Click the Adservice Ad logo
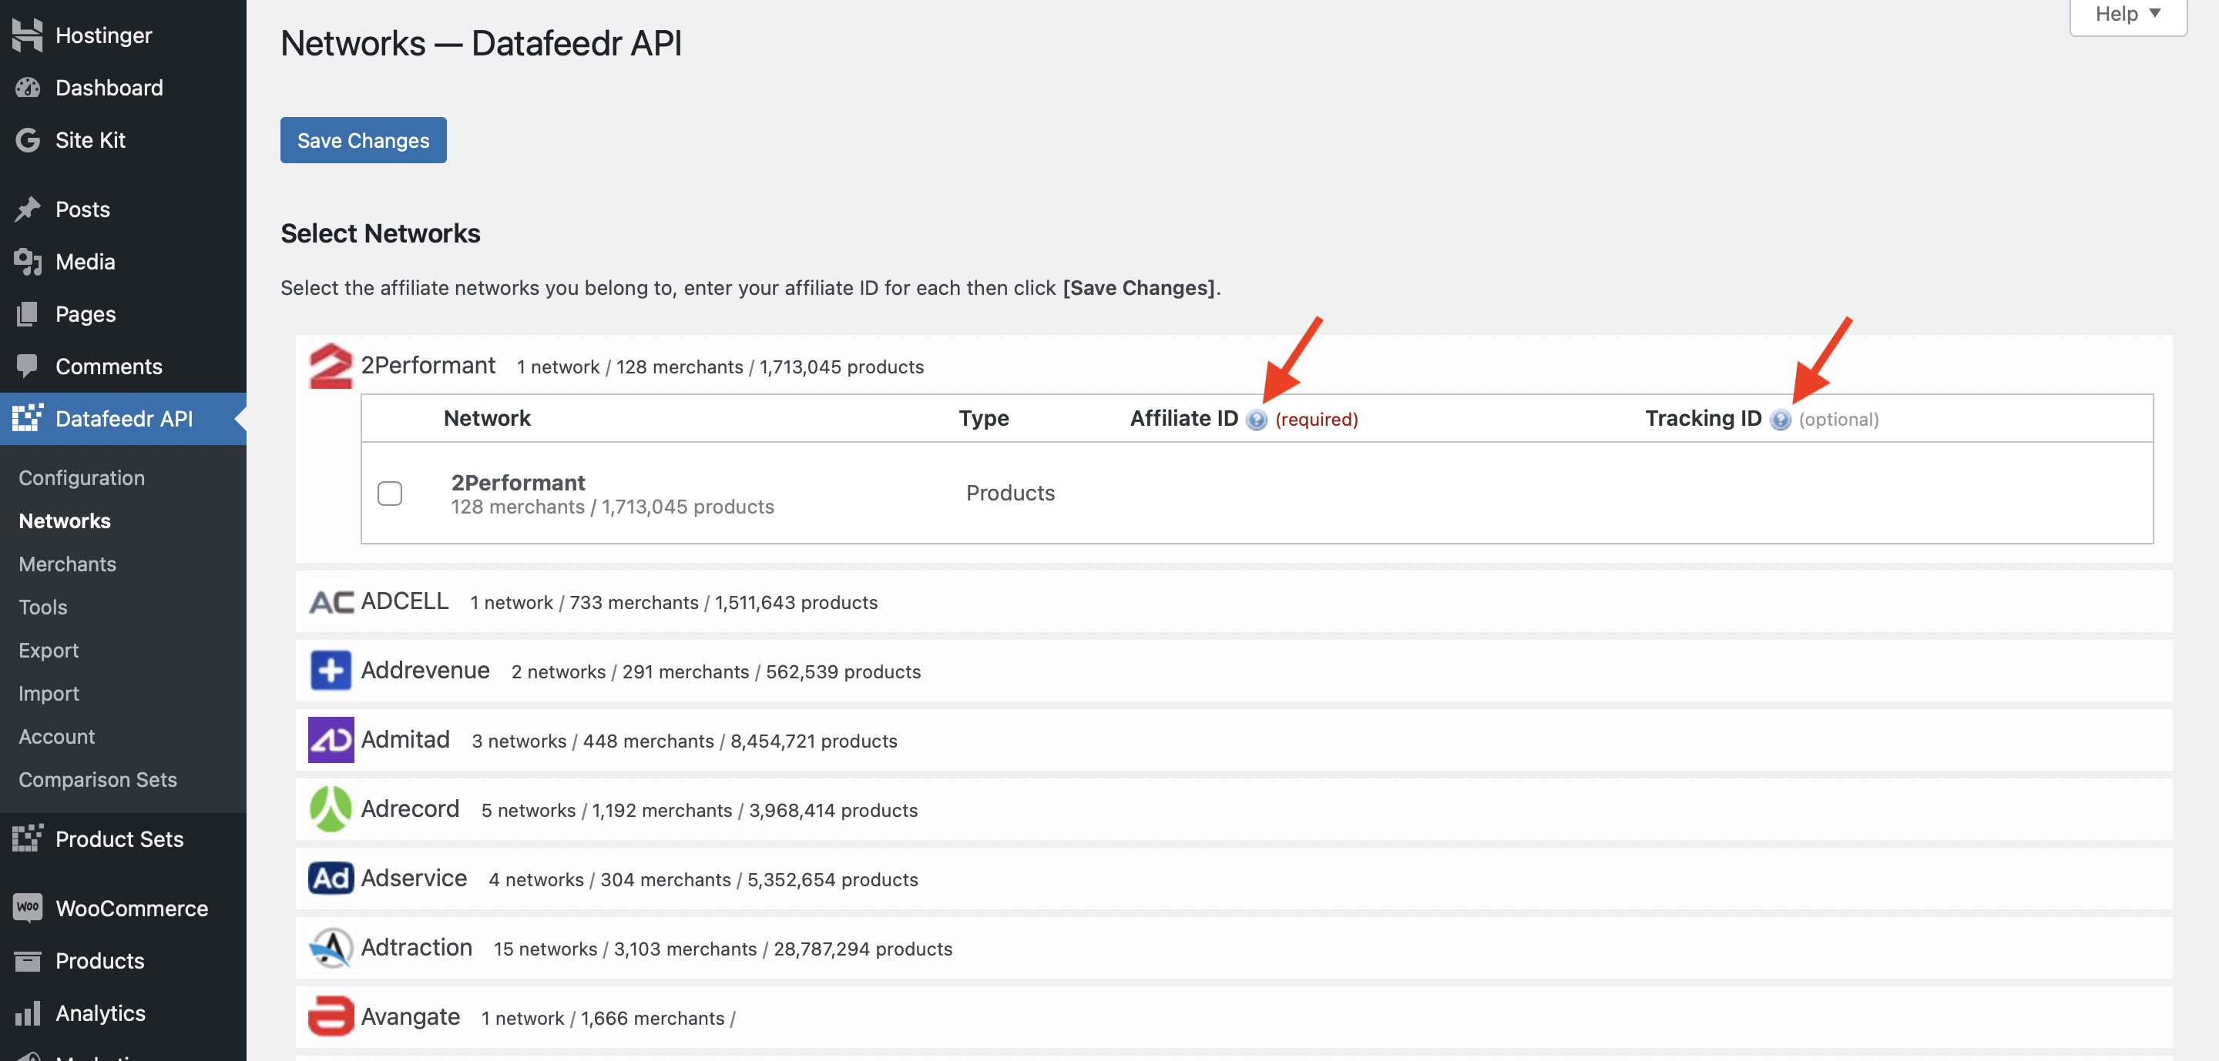Screen dimensions: 2219x1061 coord(331,879)
